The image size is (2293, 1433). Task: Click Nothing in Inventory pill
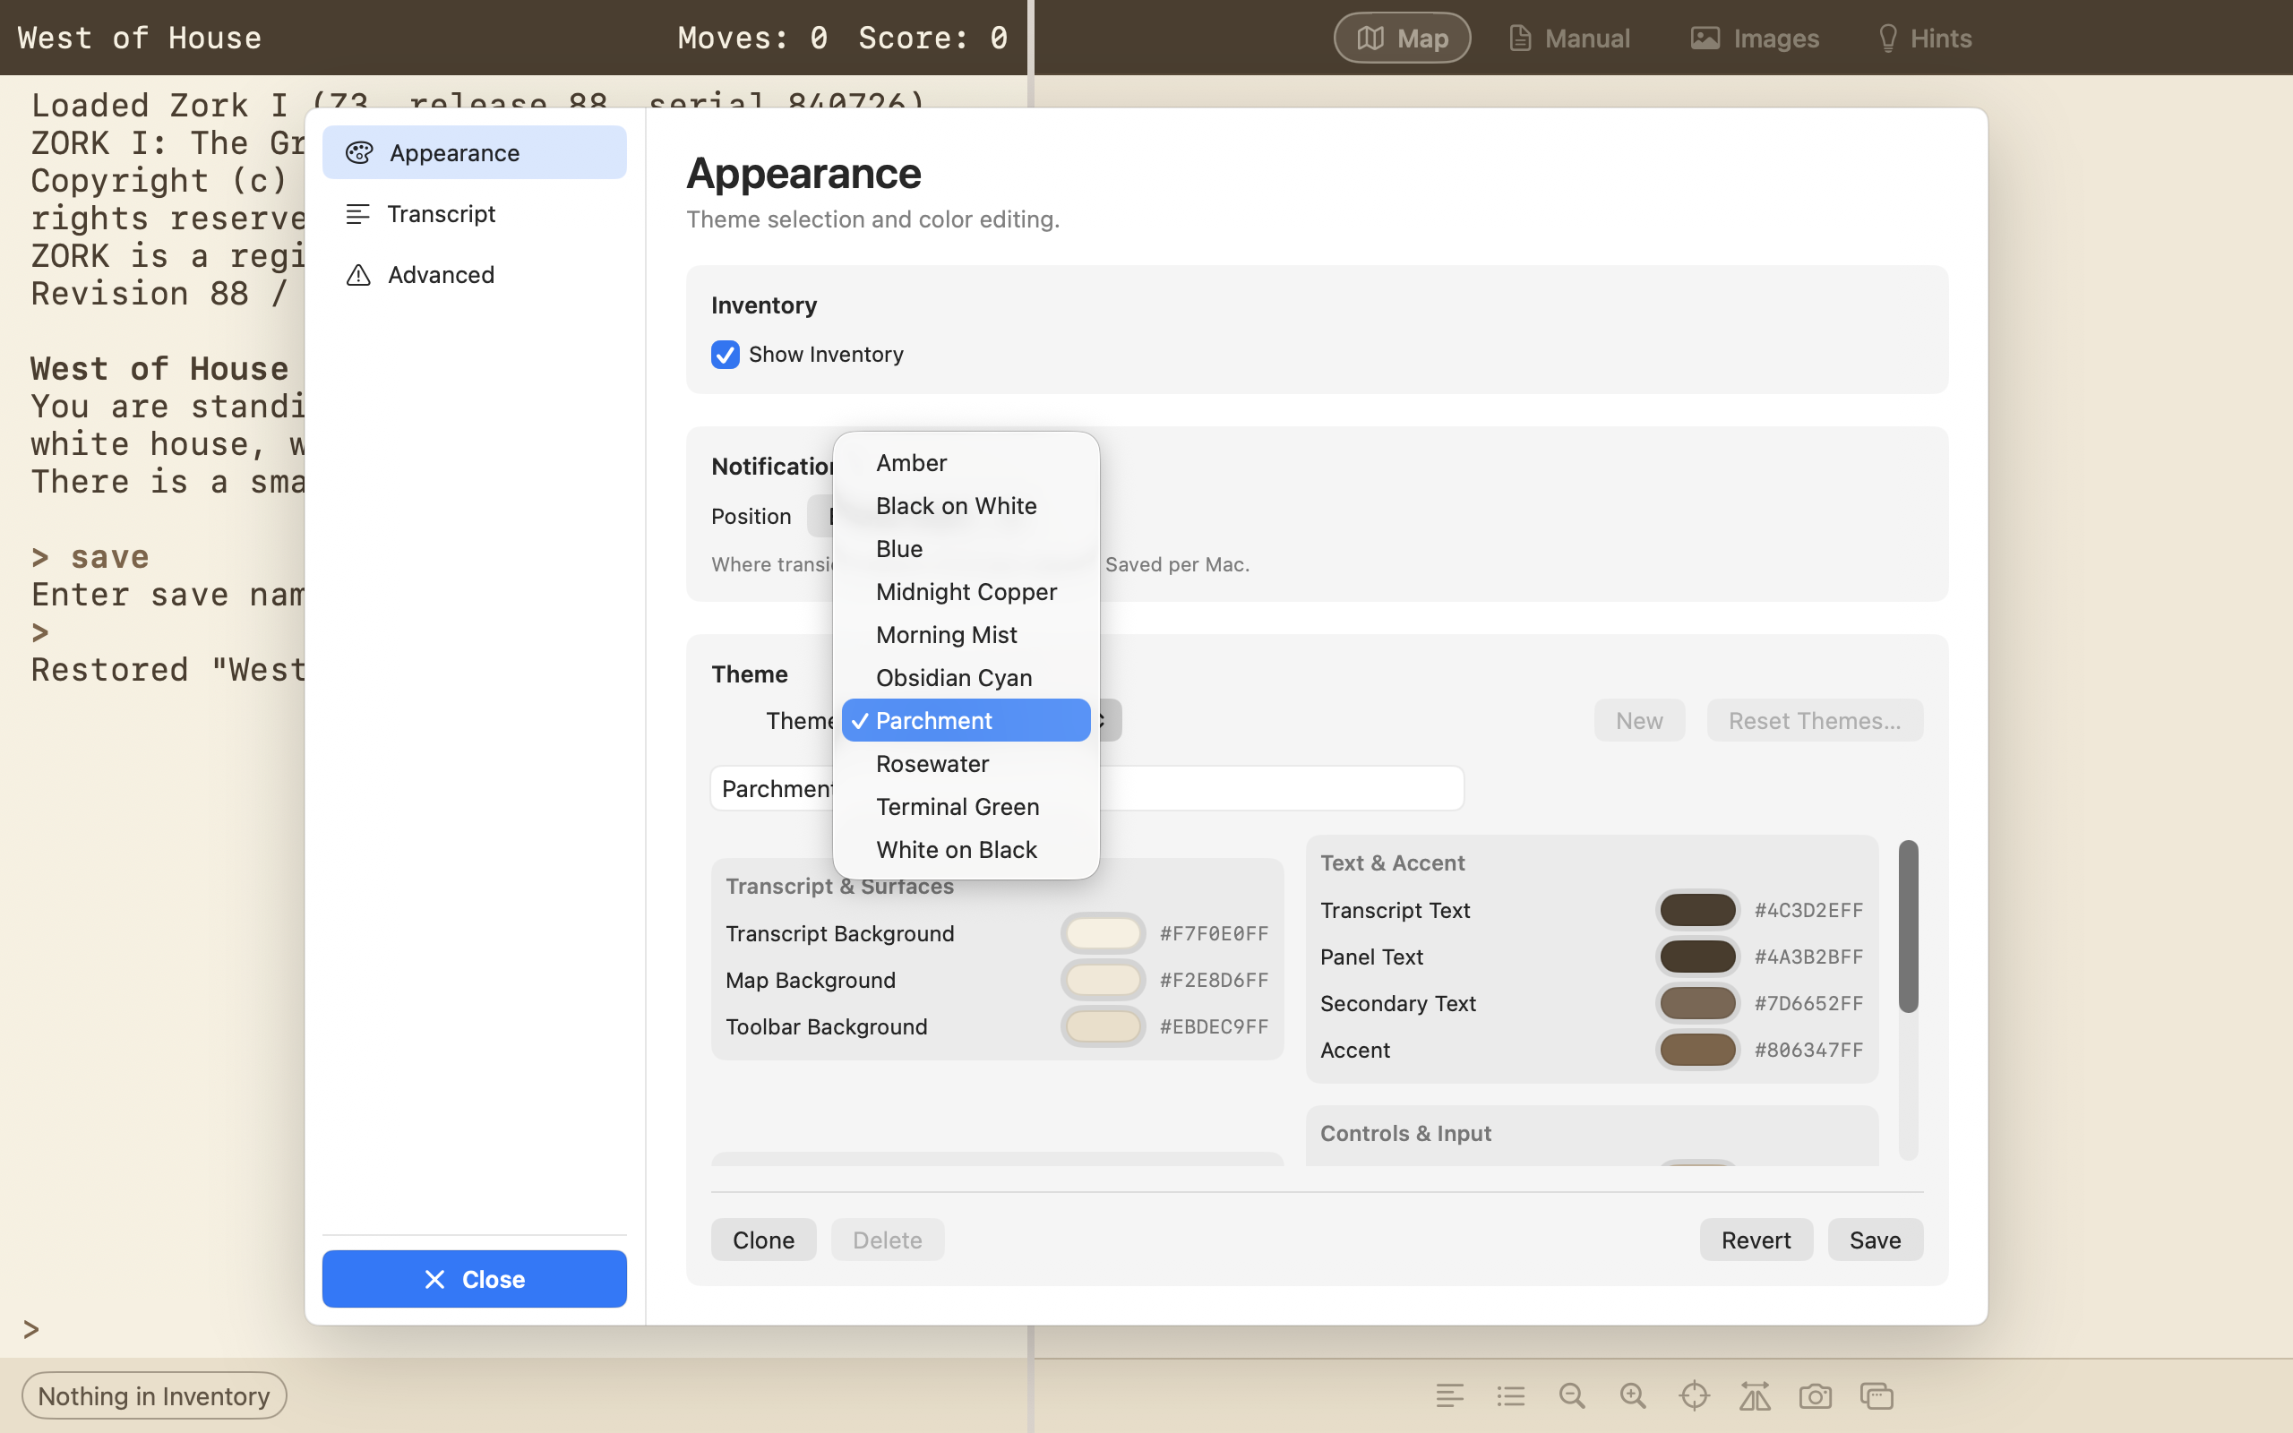(153, 1396)
